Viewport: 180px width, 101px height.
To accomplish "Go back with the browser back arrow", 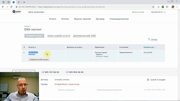I will click(x=3, y=7).
